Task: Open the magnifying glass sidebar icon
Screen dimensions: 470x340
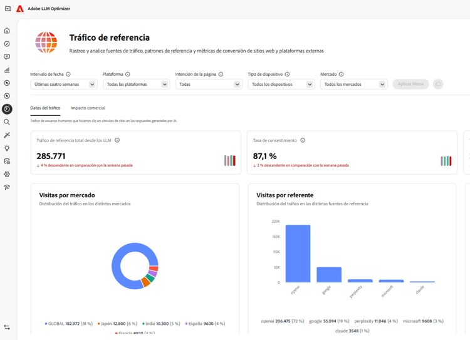Action: (7, 122)
